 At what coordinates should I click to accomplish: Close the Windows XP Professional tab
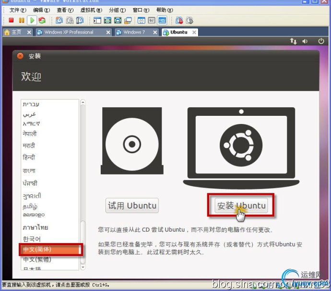pos(108,33)
